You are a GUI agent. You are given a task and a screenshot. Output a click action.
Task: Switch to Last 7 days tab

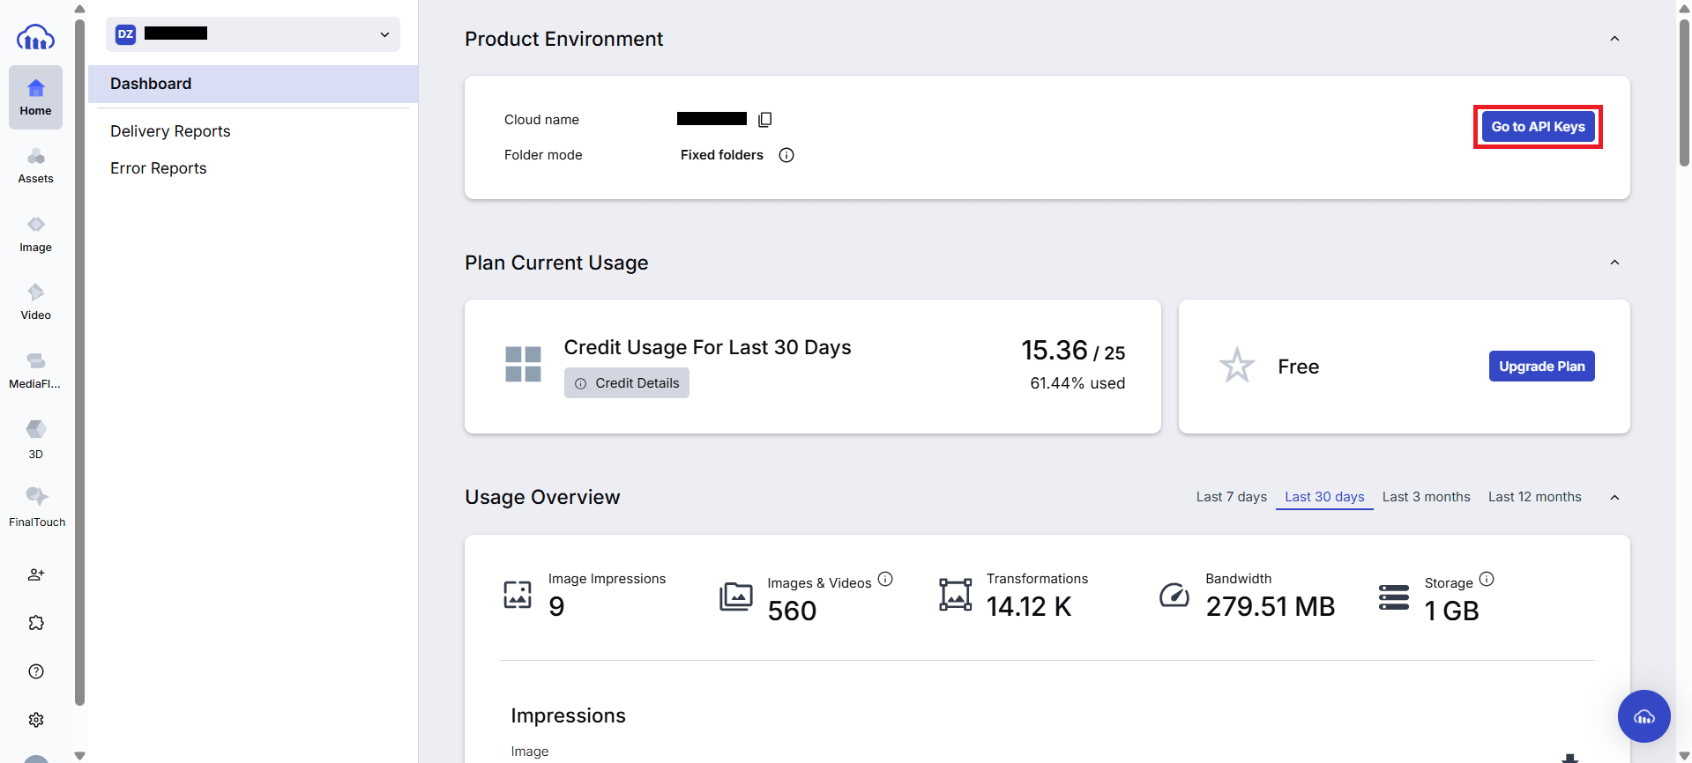tap(1231, 497)
